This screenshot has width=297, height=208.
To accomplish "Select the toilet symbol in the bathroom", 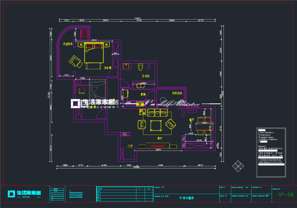I will pyautogui.click(x=140, y=67).
